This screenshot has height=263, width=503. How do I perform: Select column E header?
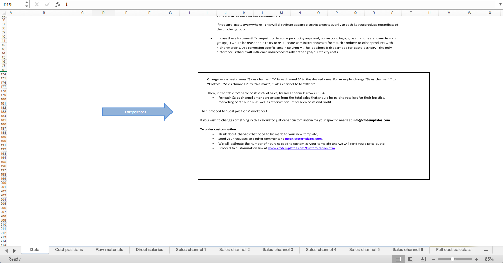pos(126,13)
